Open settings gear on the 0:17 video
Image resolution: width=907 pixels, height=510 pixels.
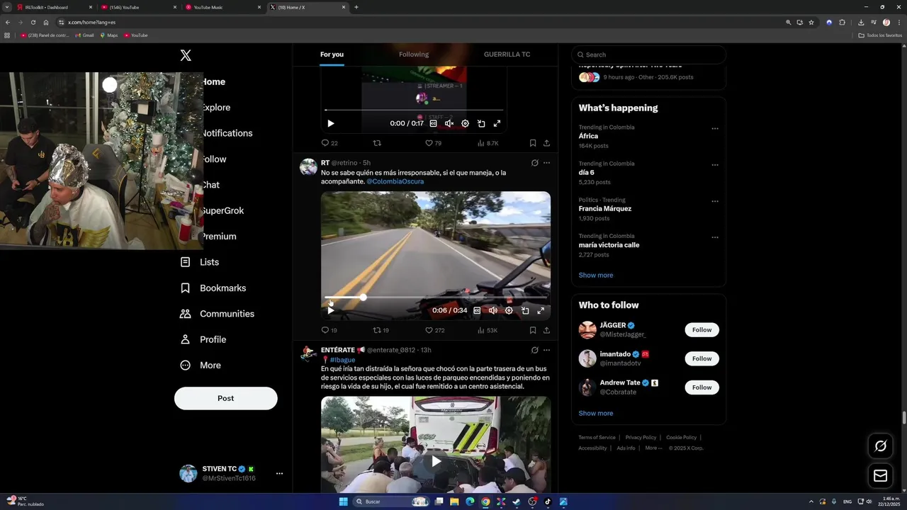tap(465, 123)
